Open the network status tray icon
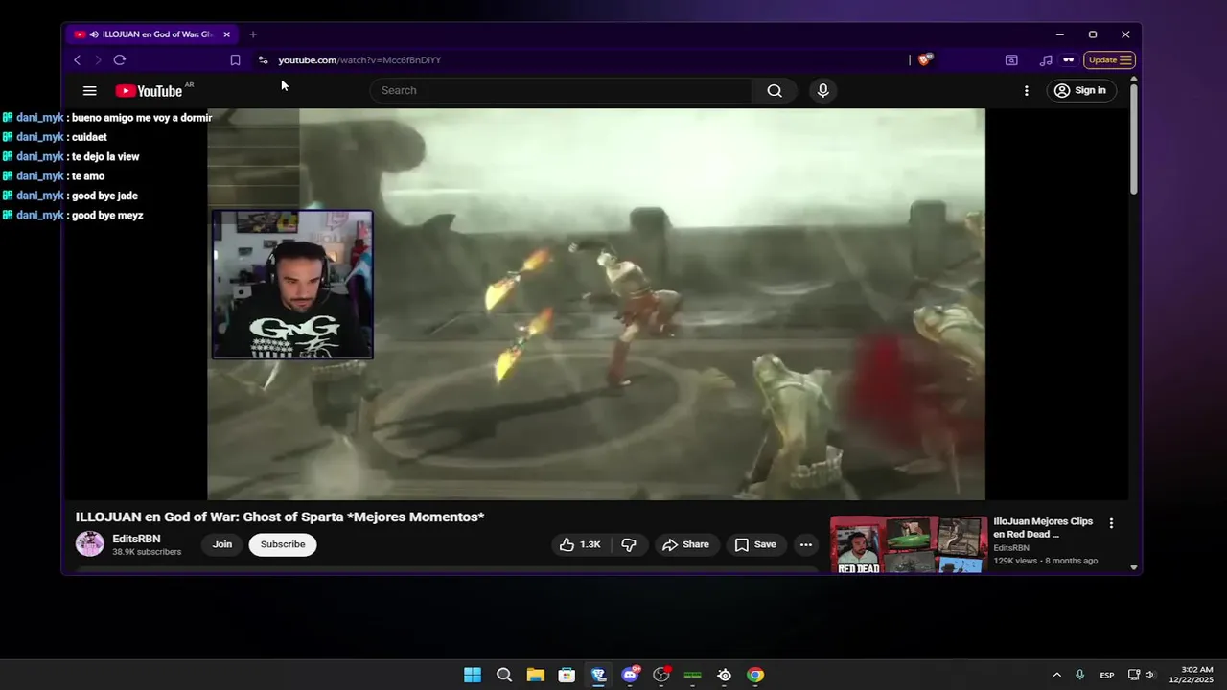Screen dimensions: 1227x690 [1133, 675]
